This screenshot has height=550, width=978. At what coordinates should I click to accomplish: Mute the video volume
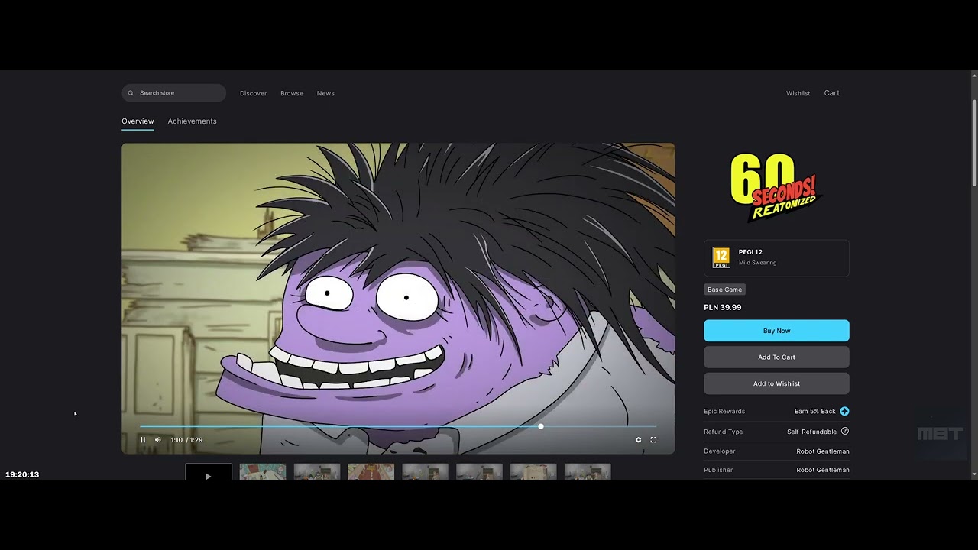tap(158, 440)
